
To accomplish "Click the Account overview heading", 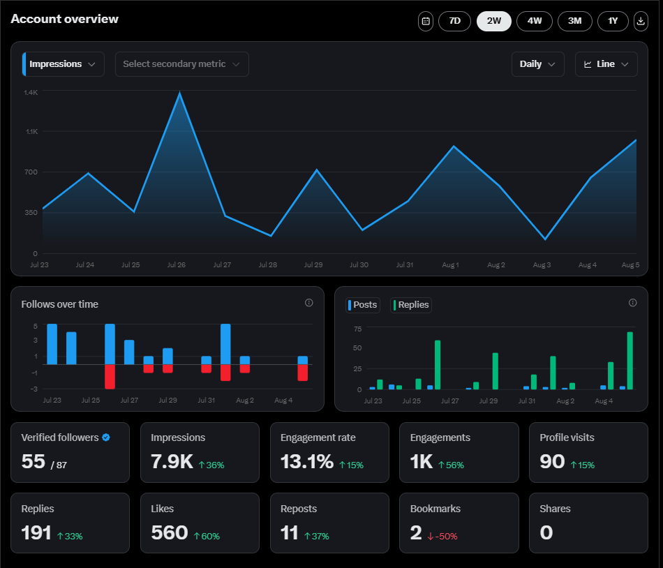I will click(x=65, y=19).
